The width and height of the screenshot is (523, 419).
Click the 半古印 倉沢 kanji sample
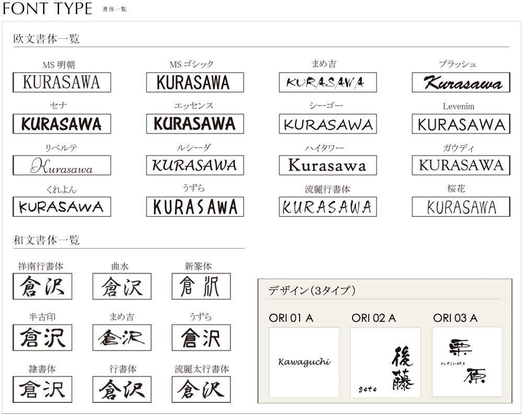click(x=42, y=337)
